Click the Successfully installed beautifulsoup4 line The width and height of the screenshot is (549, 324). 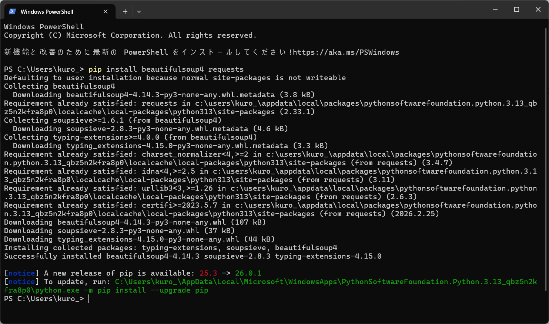[x=193, y=256]
